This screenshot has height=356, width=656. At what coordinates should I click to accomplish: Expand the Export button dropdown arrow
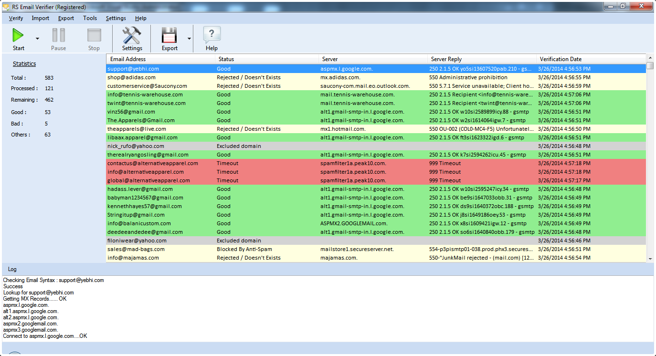pyautogui.click(x=189, y=39)
